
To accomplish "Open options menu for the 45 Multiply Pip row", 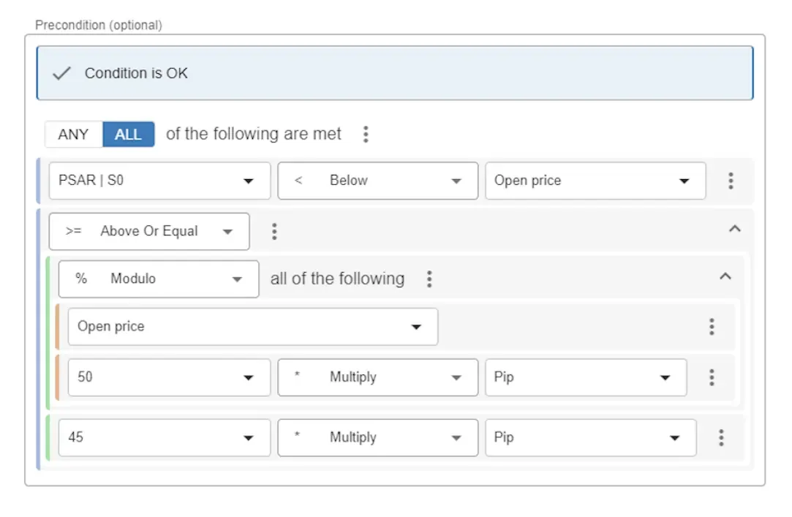I will coord(721,437).
